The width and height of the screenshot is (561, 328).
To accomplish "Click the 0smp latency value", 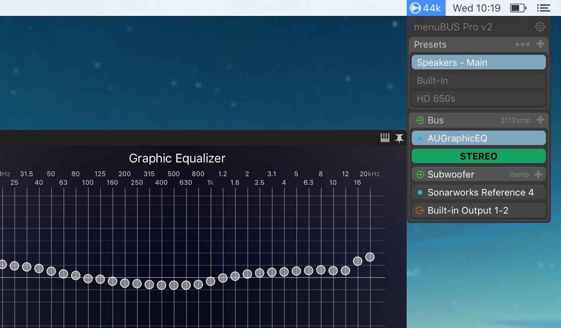I will 519,174.
